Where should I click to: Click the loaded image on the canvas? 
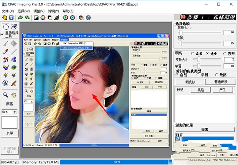coord(96,90)
